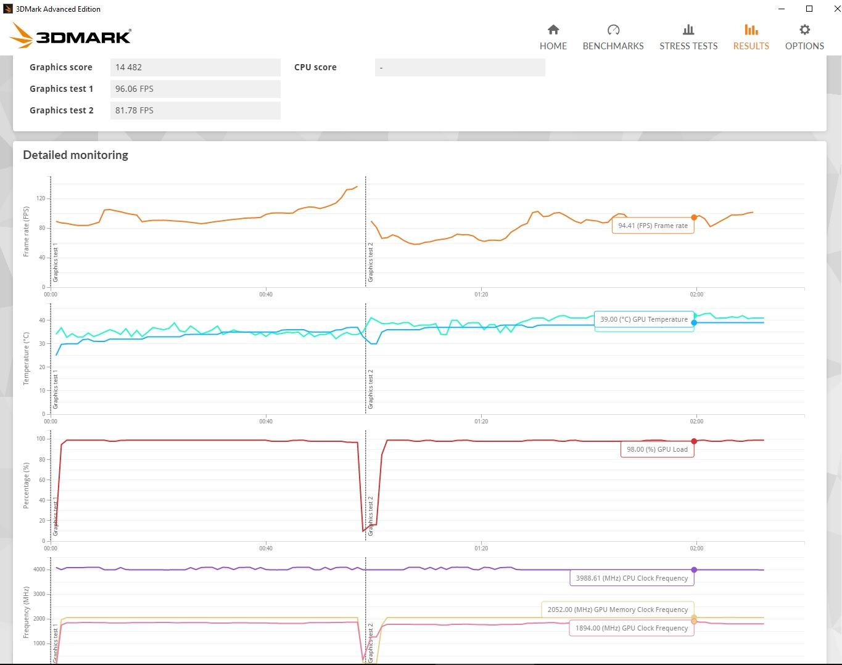The image size is (842, 665).
Task: Open the HOME tab label
Action: click(553, 46)
